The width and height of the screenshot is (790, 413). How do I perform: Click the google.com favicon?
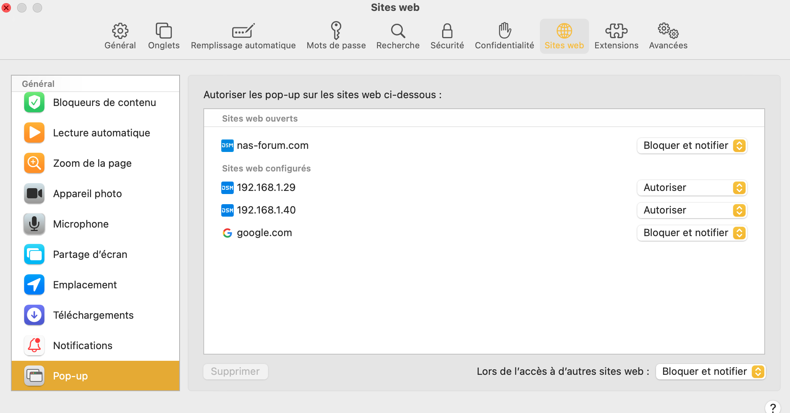pyautogui.click(x=227, y=233)
